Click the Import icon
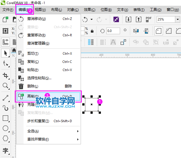Screen dimensions: 181x158 pos(128,19)
